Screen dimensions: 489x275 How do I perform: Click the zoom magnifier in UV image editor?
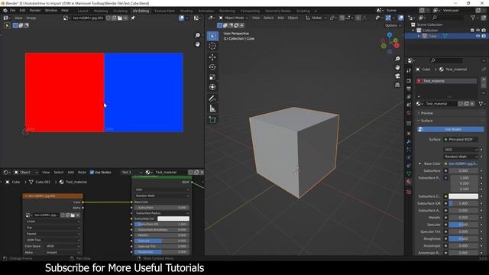[x=197, y=35]
